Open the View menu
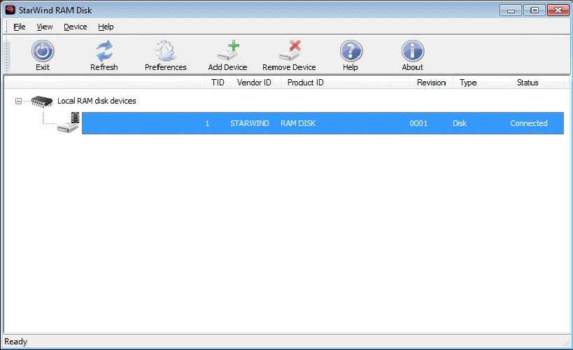Screen dimensions: 573x350 click(45, 27)
